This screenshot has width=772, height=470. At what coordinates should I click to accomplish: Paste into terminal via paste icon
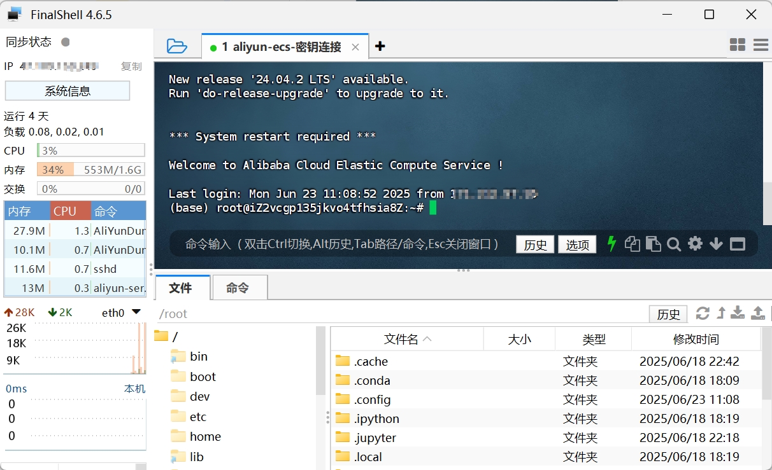(653, 244)
